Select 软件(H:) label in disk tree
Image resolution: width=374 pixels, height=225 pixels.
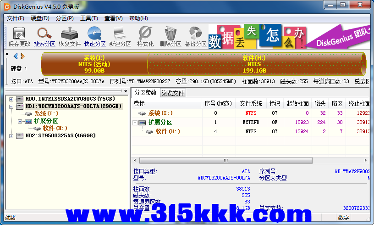click(x=55, y=129)
